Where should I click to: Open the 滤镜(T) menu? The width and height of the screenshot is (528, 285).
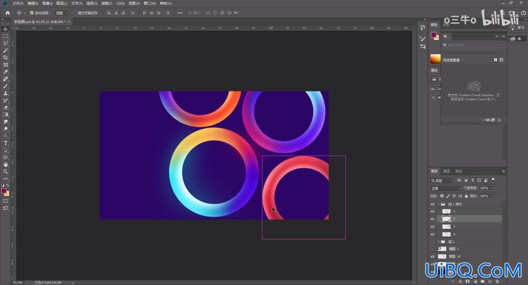[107, 4]
